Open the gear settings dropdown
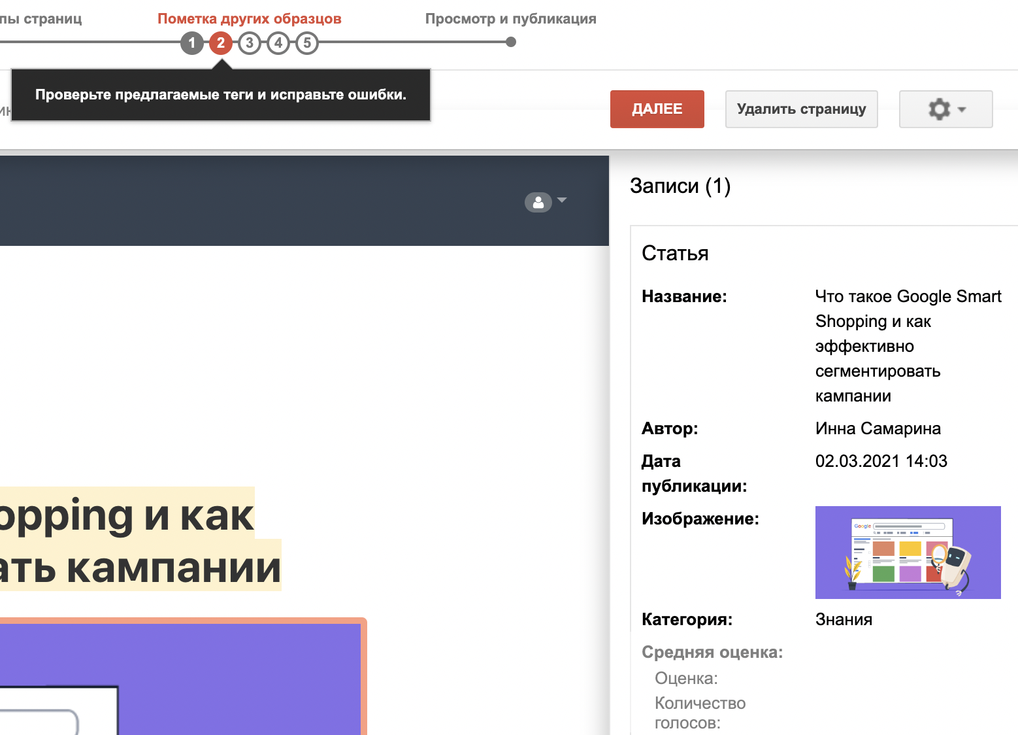This screenshot has width=1018, height=735. coord(945,109)
